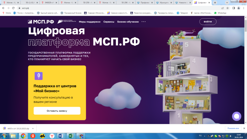Click the МСП.РФ logo in header
Viewport: 247px width, 139px height.
point(41,22)
